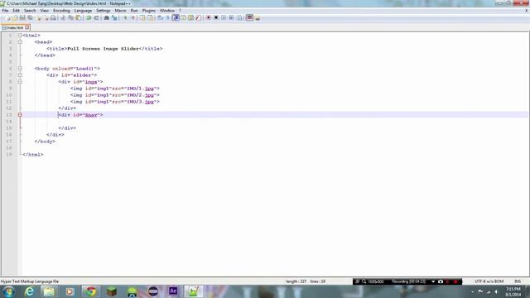Screen dimensions: 530x298
Task: Click the Redo toolbar icon
Action: pyautogui.click(x=96, y=17)
